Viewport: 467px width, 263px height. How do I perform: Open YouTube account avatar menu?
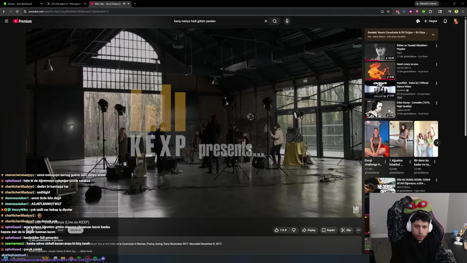click(x=456, y=21)
